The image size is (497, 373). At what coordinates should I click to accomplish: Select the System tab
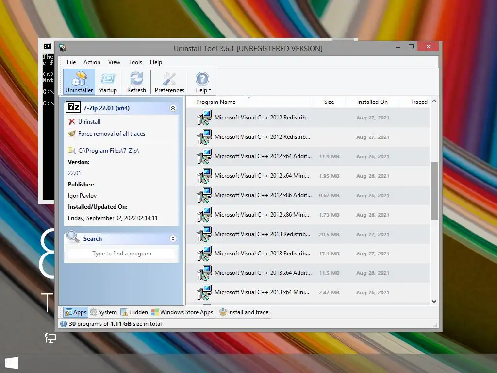click(x=103, y=312)
